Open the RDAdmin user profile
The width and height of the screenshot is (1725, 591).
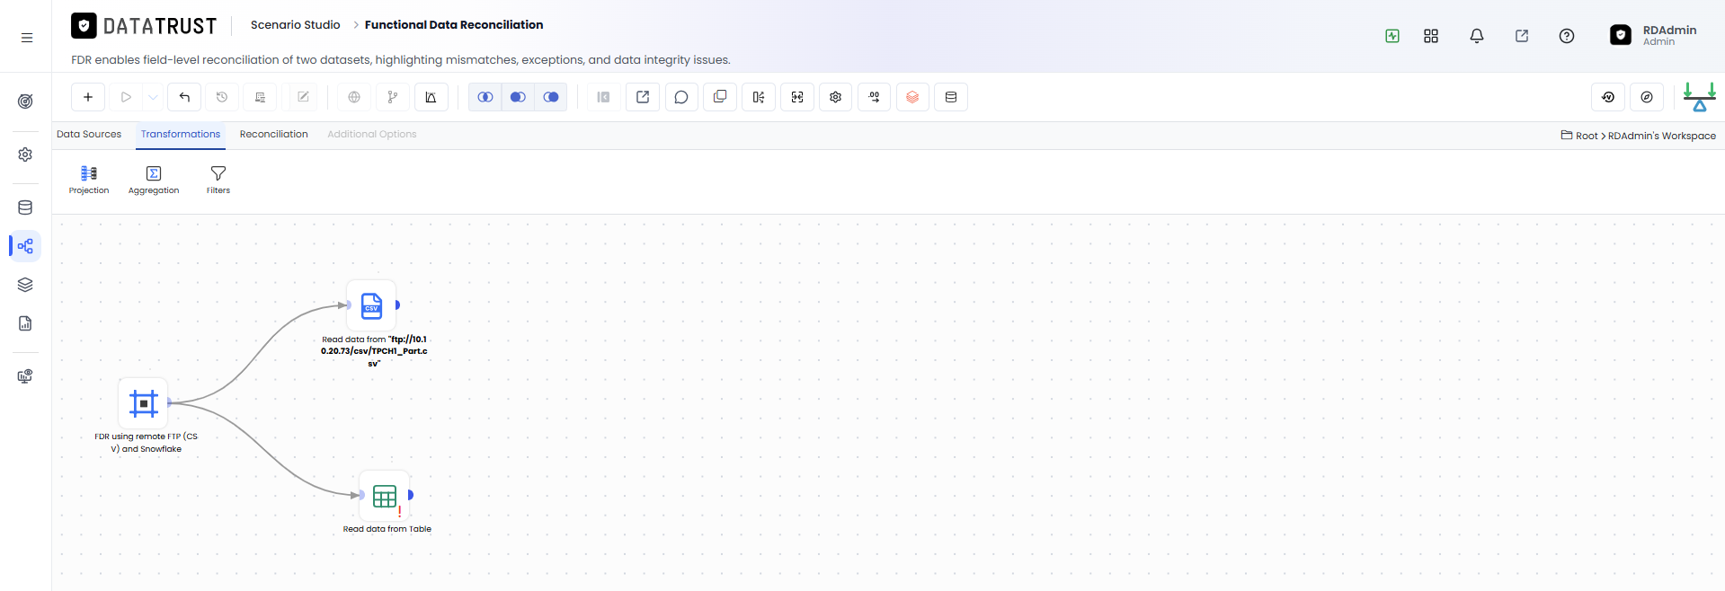(1654, 35)
